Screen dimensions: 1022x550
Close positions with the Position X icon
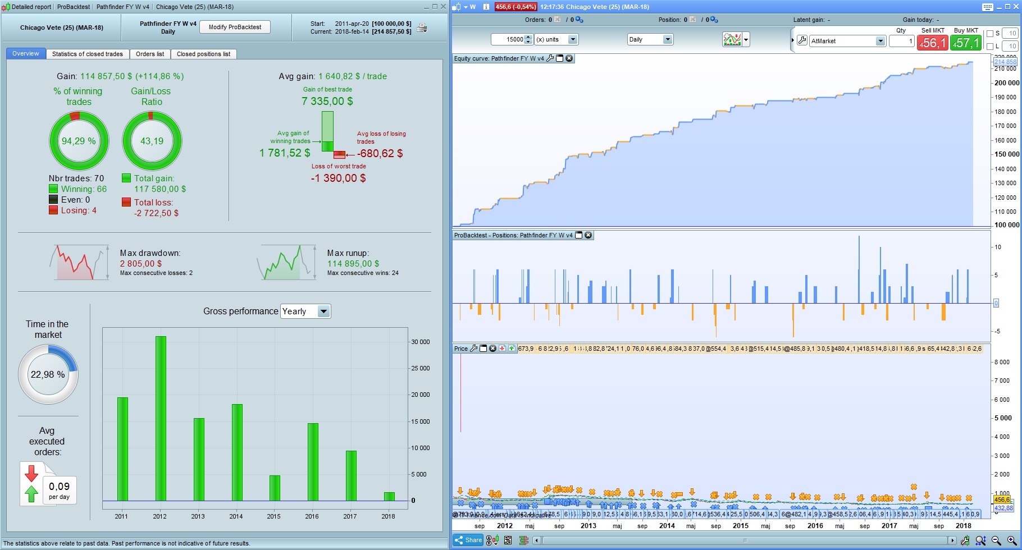click(693, 20)
